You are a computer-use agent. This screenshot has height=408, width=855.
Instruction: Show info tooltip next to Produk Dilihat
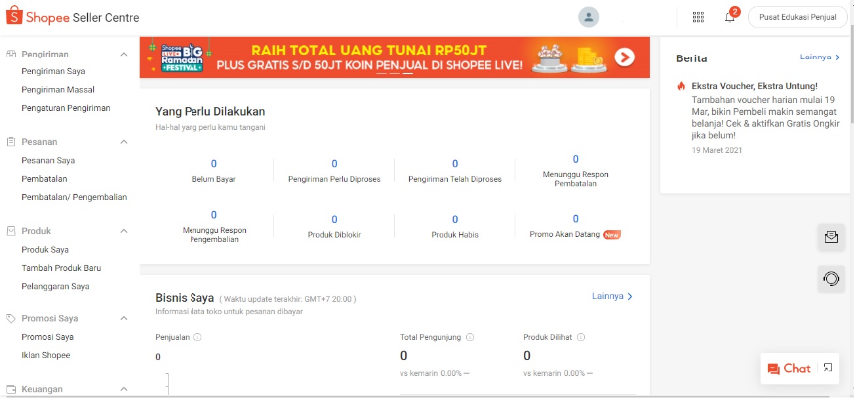click(581, 337)
